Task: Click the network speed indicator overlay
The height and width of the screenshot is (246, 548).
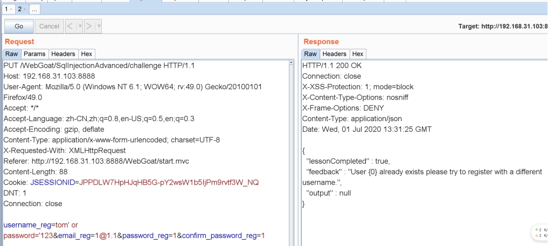Action: pyautogui.click(x=540, y=233)
